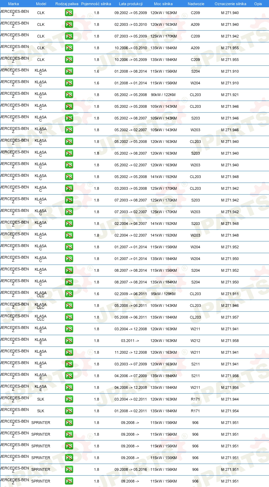Click power value 90kW / 122KM
Viewport: 269px width, 487px height.
tap(163, 95)
